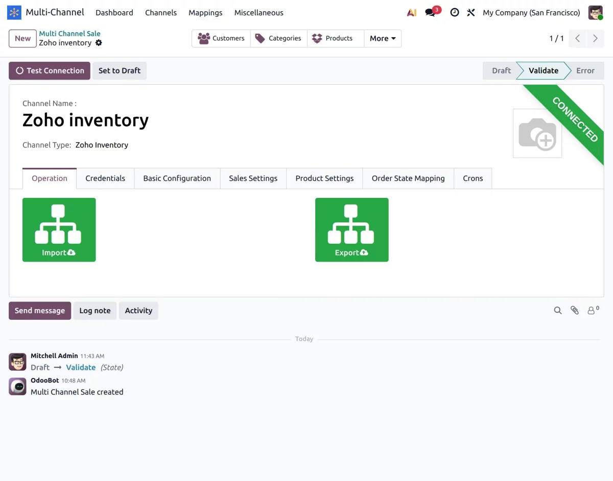613x481 pixels.
Task: Click the Zoho inventory channel name field
Action: [86, 120]
